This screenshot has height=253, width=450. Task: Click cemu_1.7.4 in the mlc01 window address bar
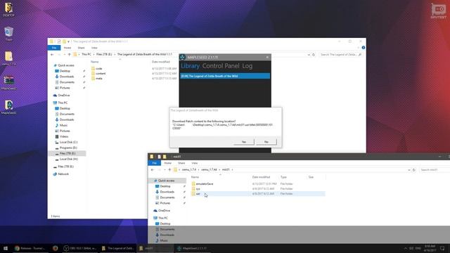click(189, 169)
